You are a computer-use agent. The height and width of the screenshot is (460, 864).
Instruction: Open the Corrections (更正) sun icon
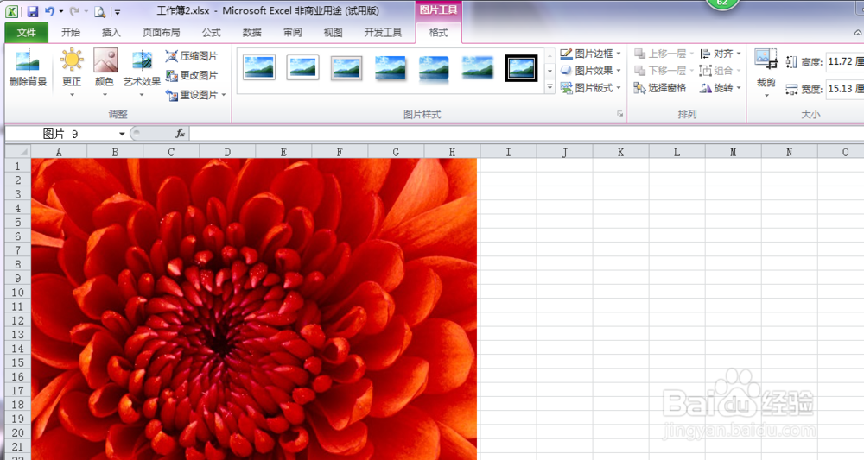pos(72,60)
